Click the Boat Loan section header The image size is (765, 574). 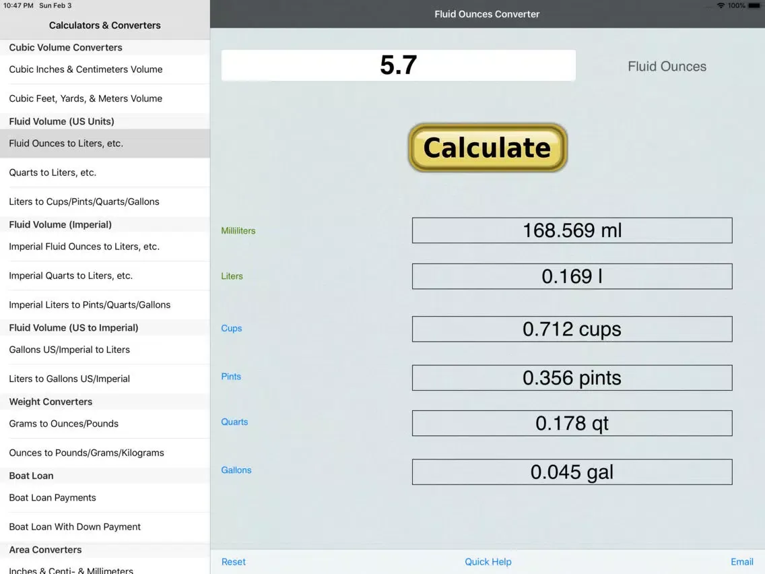31,476
